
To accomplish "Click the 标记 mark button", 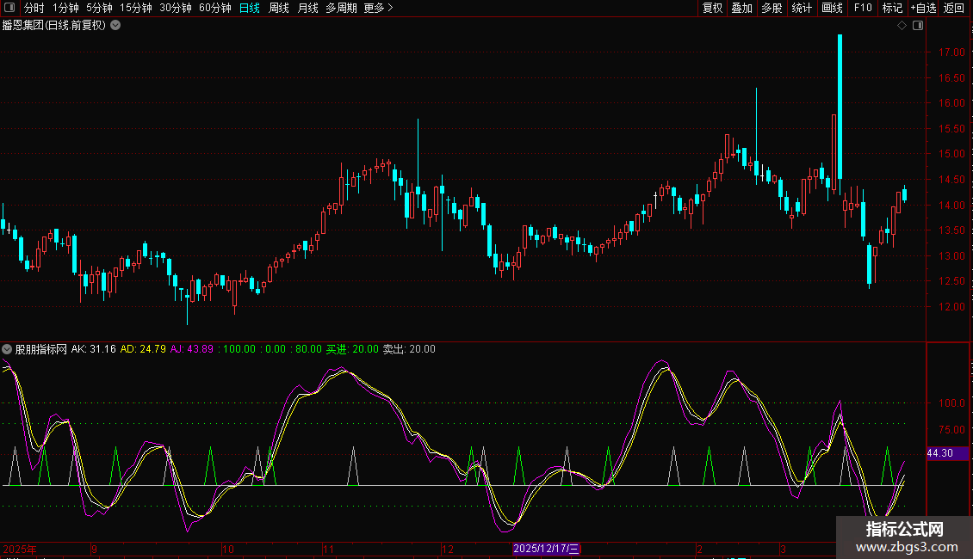I will click(x=892, y=8).
